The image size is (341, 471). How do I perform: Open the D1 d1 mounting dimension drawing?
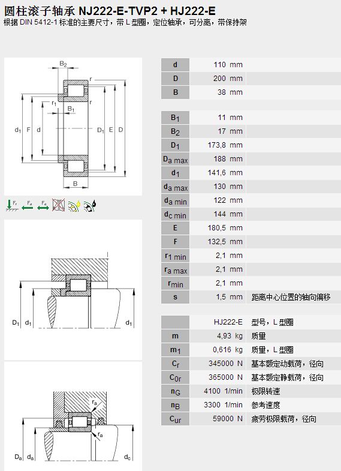[x=73, y=290]
